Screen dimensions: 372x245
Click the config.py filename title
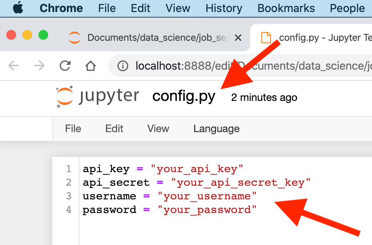[183, 96]
